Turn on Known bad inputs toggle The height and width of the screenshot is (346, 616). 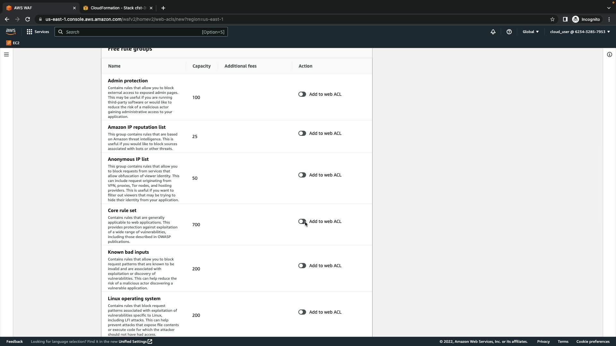302,266
